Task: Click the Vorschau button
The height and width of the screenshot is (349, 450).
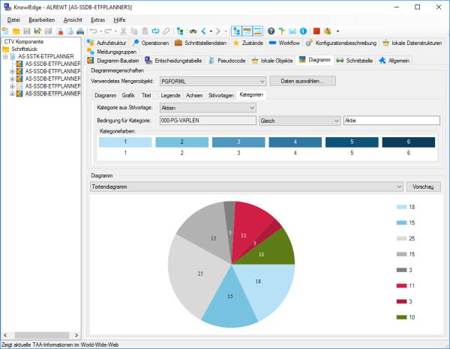Action: click(423, 186)
